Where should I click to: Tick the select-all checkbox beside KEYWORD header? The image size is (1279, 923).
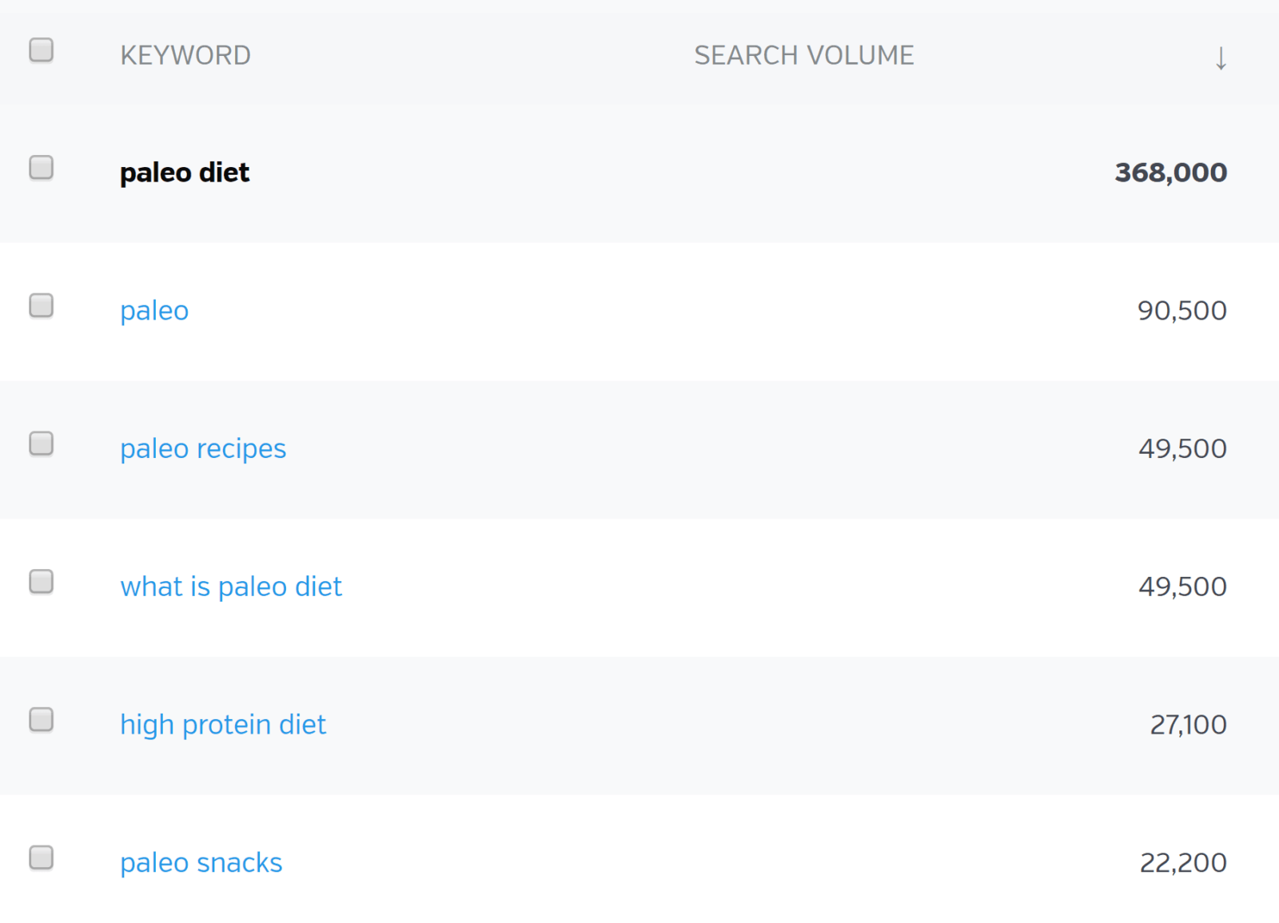point(42,50)
